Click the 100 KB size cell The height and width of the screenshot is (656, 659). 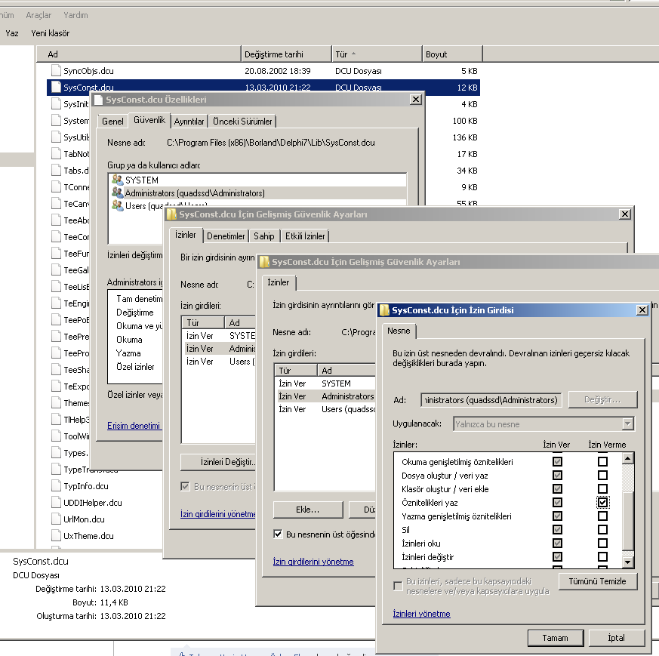465,121
